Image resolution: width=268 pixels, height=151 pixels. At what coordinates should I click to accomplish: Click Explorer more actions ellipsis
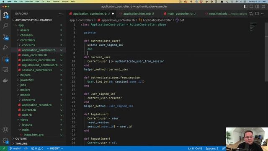point(61,14)
